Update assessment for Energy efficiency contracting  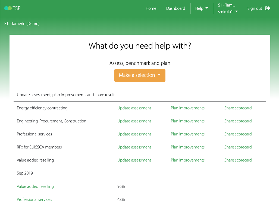click(x=134, y=108)
